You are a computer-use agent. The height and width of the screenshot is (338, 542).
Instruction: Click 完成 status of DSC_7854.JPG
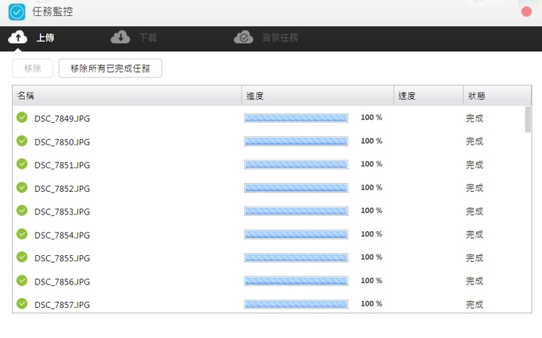click(x=474, y=235)
